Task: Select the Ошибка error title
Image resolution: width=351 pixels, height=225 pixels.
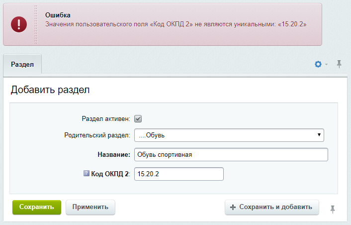Action: coord(57,15)
